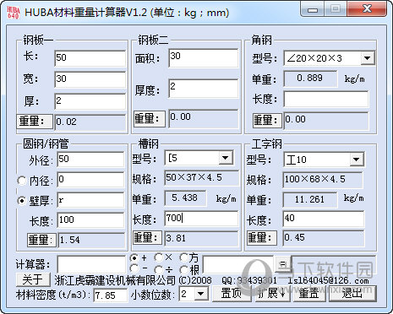
Task: Select the 内径 radio button
Action: 22,181
